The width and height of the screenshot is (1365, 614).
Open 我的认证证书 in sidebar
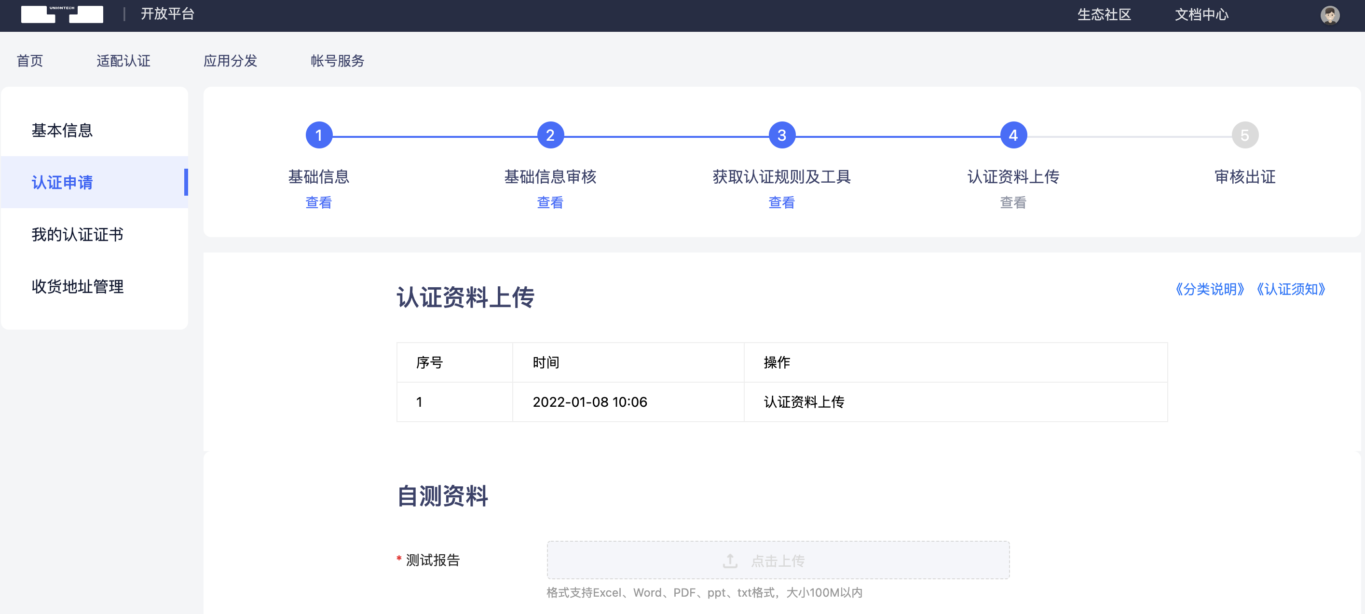pyautogui.click(x=77, y=235)
